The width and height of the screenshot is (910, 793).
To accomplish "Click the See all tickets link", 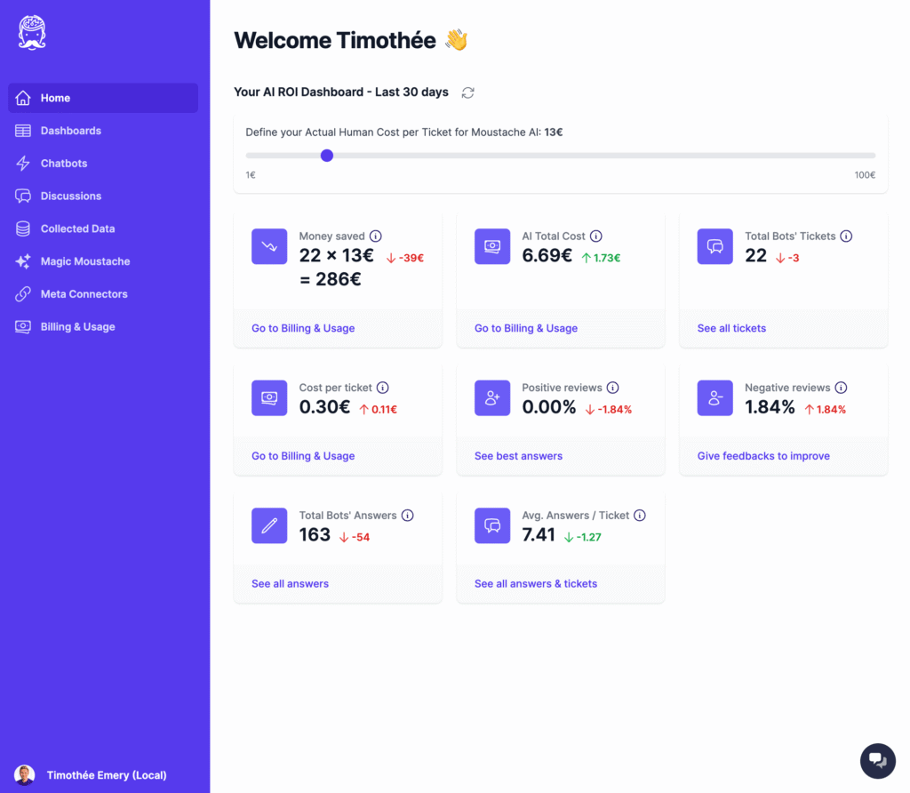I will [731, 328].
